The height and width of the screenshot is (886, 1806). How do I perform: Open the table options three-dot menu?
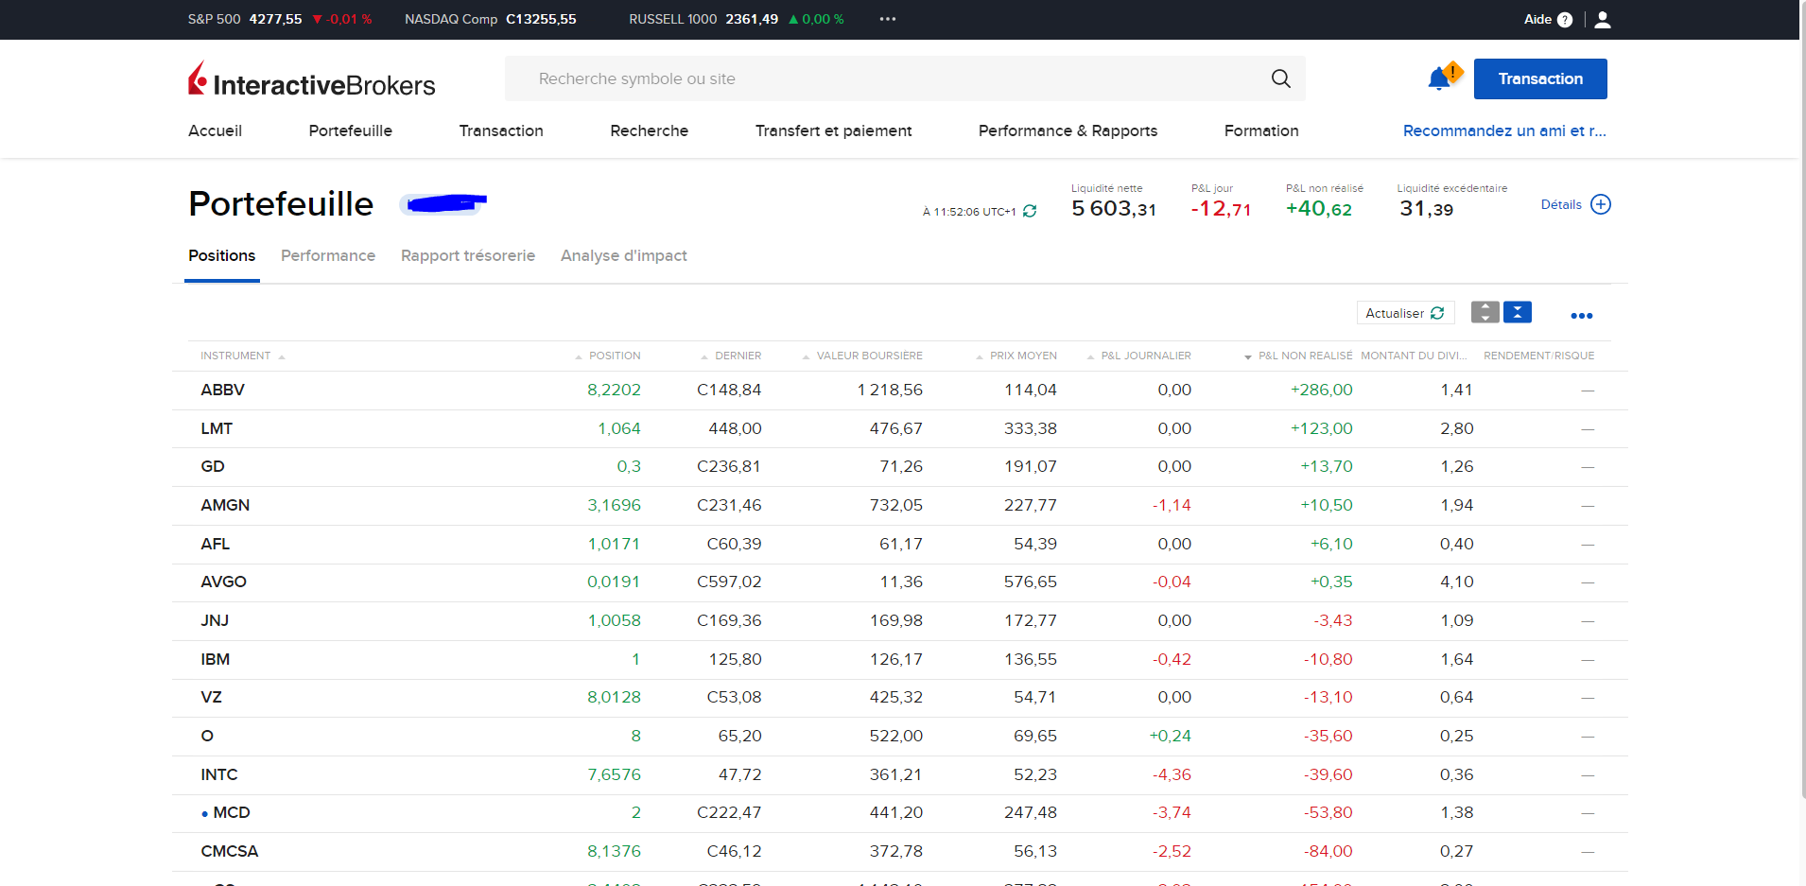pyautogui.click(x=1581, y=316)
